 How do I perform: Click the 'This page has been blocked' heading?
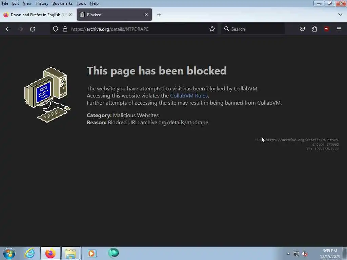point(157,71)
